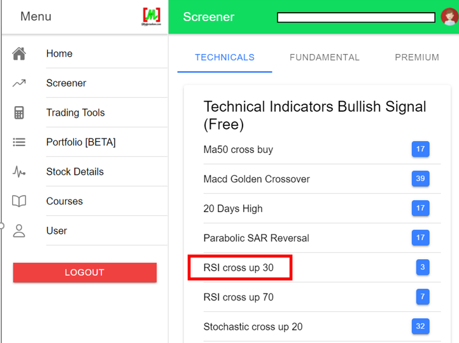
Task: Click the 20 Days High count badge
Action: 420,208
